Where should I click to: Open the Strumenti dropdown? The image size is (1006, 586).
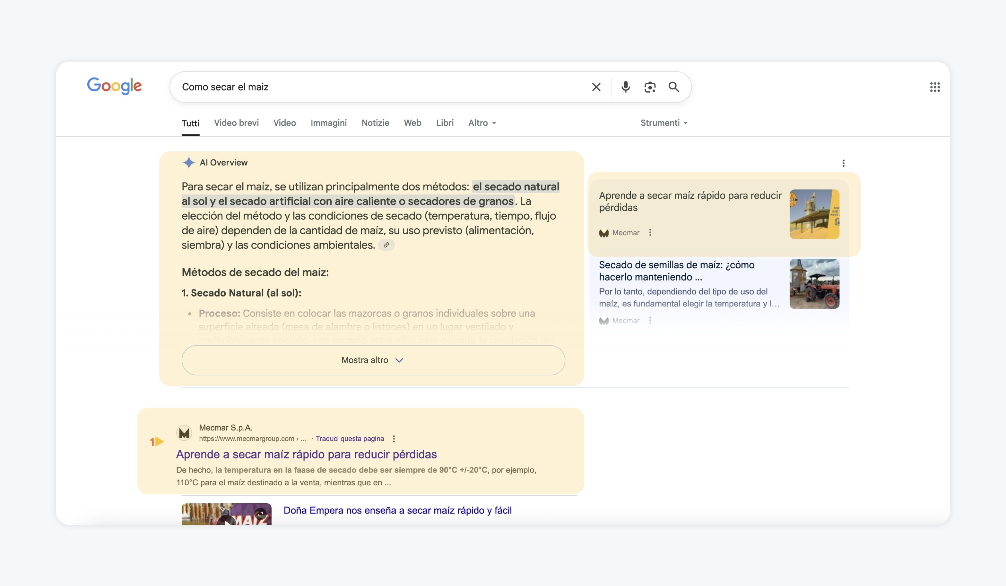click(664, 123)
